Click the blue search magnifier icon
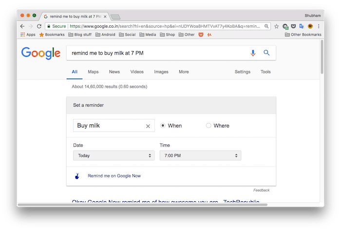341x231 pixels. coord(266,53)
